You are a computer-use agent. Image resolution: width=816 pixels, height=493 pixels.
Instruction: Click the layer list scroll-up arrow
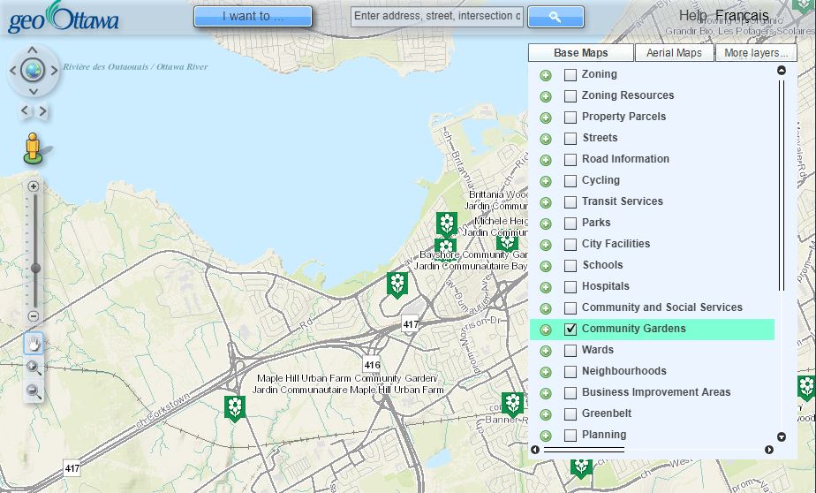point(782,71)
